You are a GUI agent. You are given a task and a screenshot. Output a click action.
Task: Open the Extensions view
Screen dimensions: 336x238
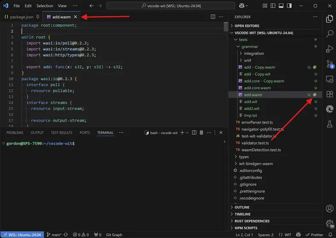329,94
